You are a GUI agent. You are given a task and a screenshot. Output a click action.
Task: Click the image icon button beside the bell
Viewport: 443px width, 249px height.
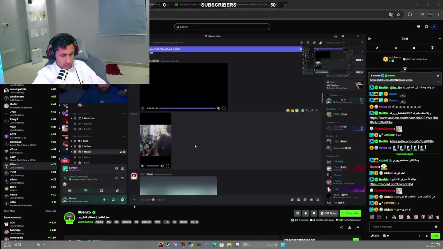pyautogui.click(x=297, y=213)
